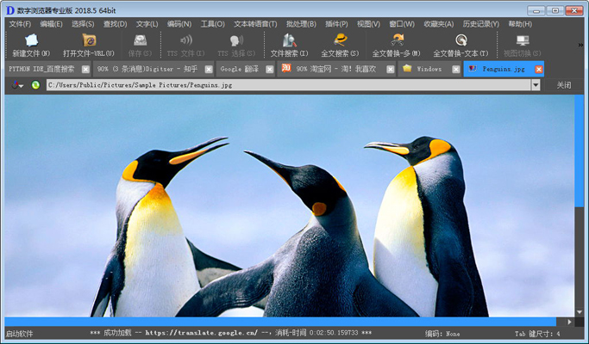Viewport: 589px width, 344px height.
Task: Click the 打开文件-URL toolbar icon
Action: click(x=88, y=40)
